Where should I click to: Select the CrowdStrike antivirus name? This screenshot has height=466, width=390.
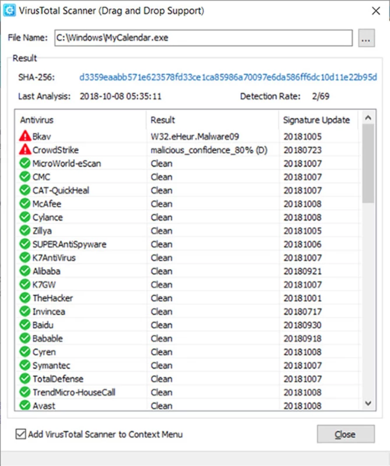(55, 150)
